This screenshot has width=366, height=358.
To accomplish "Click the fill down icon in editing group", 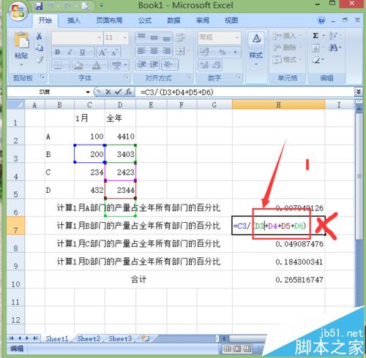I will 315,47.
